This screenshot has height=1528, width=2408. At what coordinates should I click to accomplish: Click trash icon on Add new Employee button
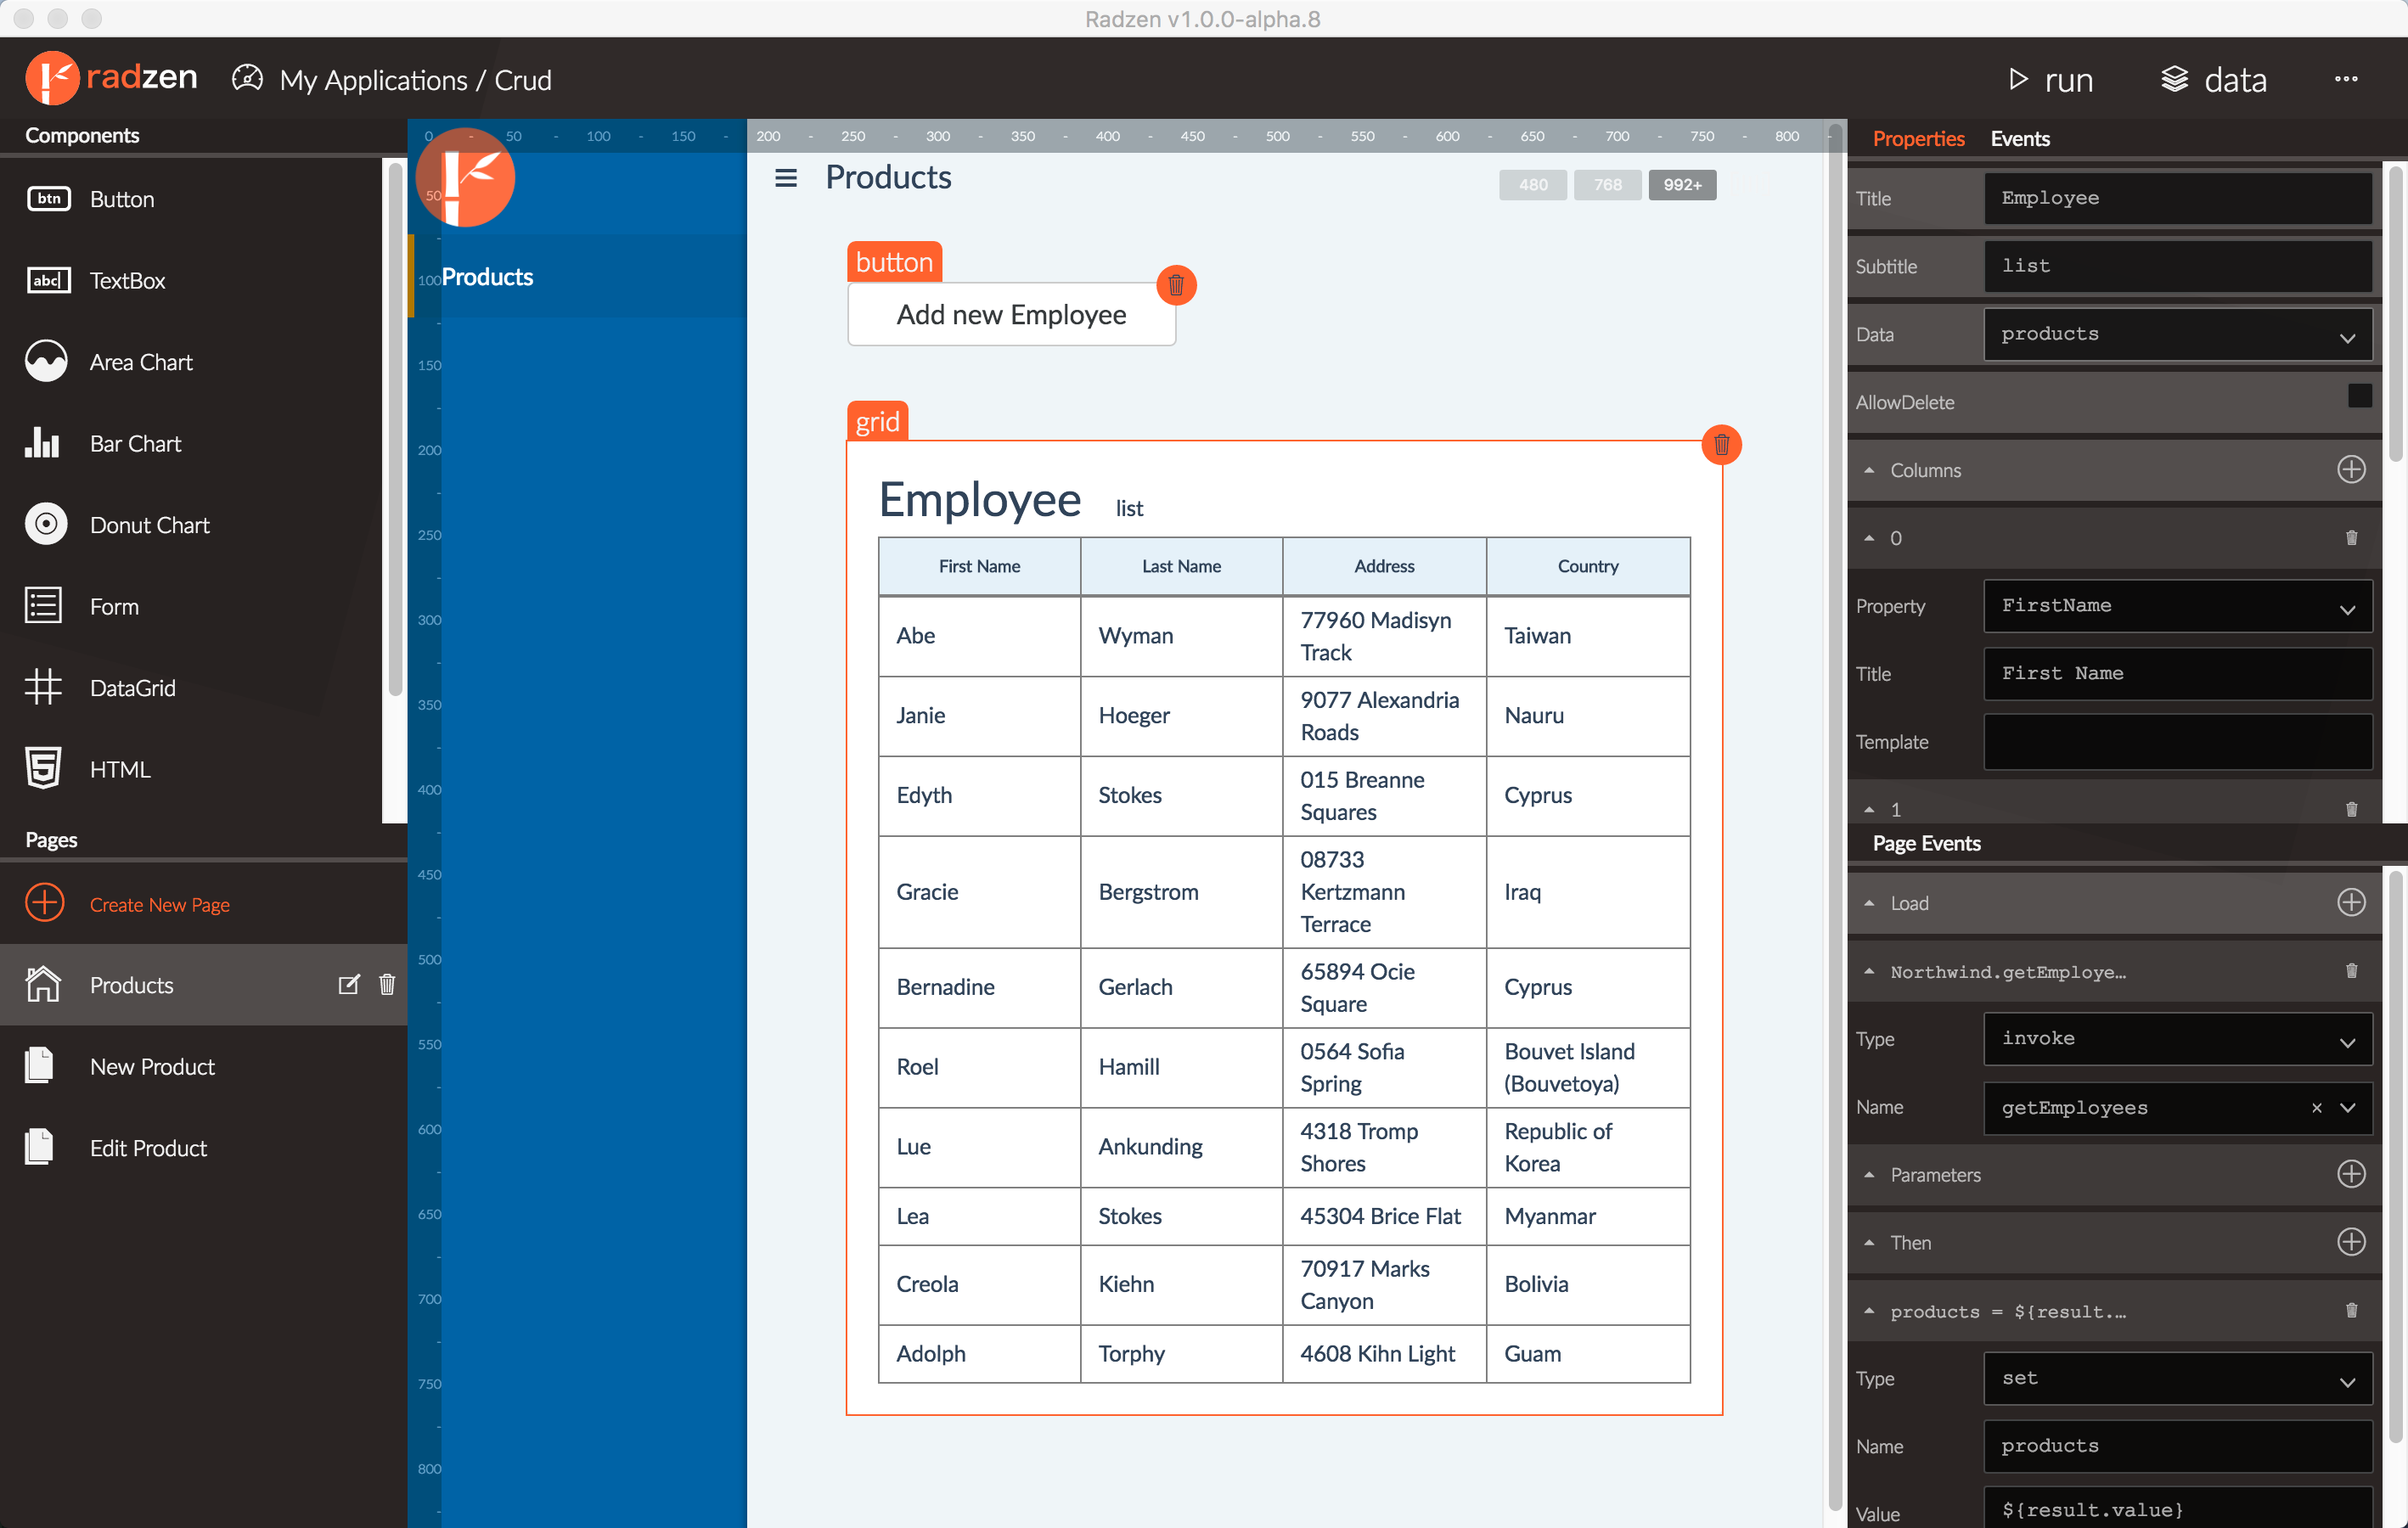(1176, 286)
